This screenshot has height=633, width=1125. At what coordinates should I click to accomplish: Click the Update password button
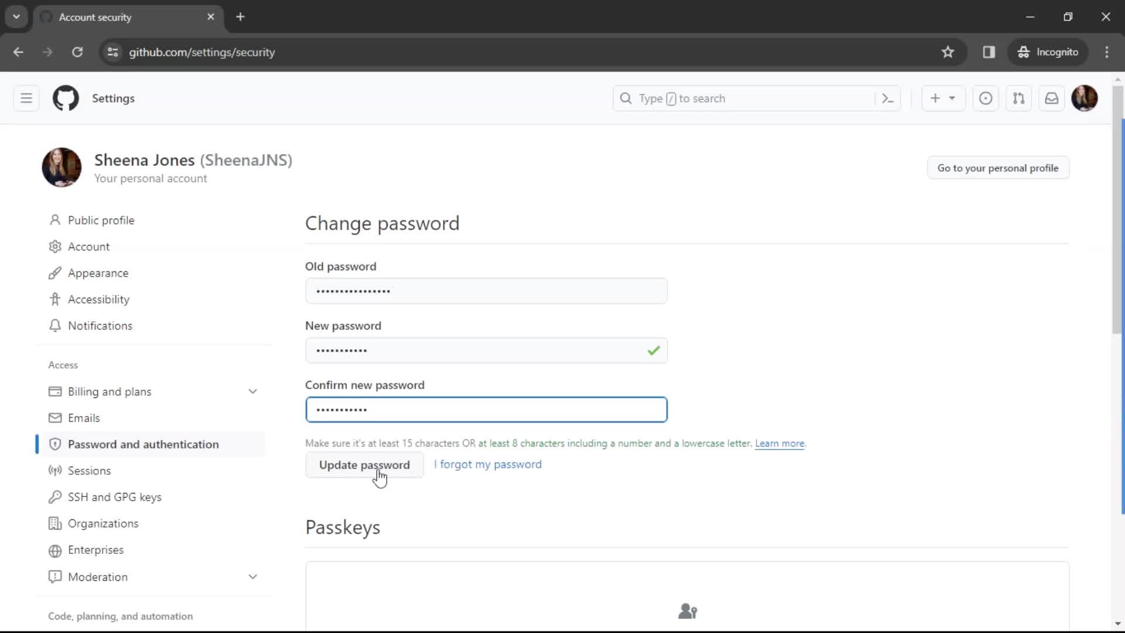[x=364, y=465]
